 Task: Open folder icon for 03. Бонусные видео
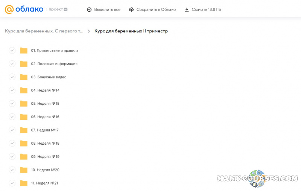(x=24, y=77)
